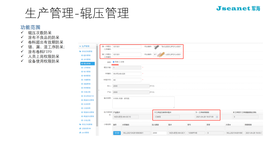The image size is (269, 151).
Task: Click the MI编码 input field
Action: [x=127, y=74]
